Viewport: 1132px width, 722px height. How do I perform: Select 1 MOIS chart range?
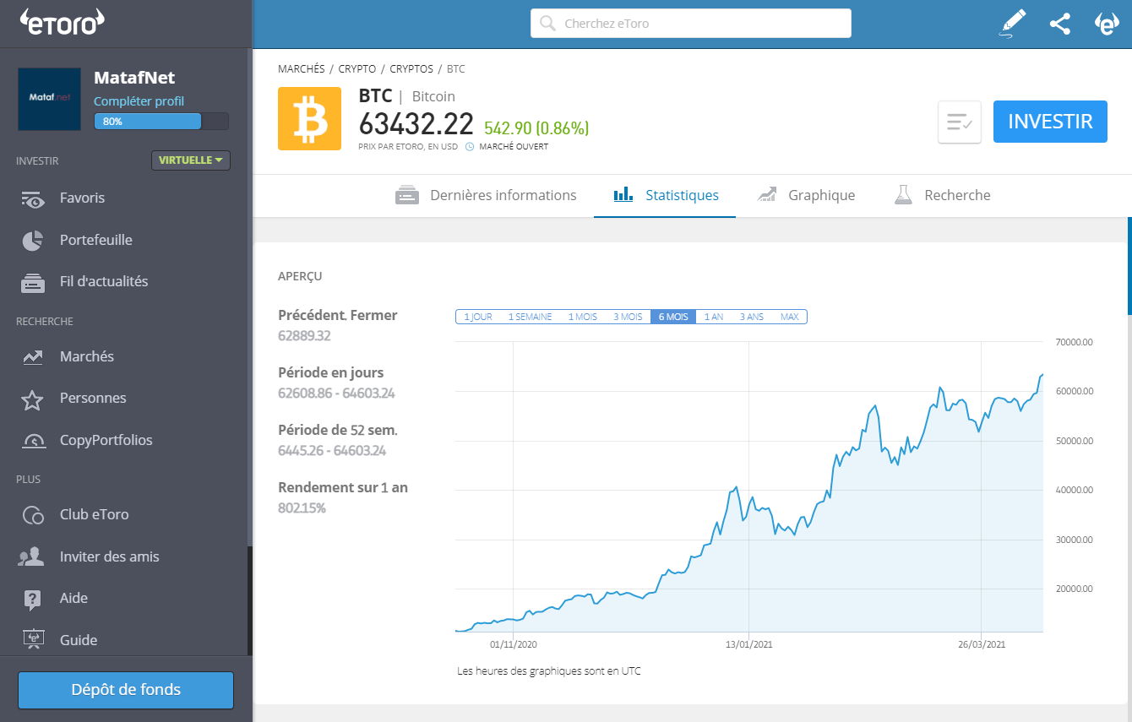[x=582, y=317]
